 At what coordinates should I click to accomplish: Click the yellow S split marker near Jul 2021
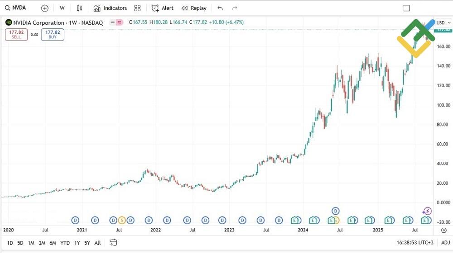[122, 220]
